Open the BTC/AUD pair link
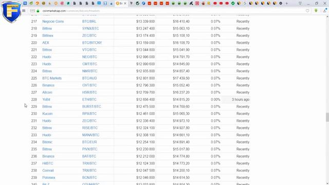Screen dimensions: 329x185 pos(89,78)
